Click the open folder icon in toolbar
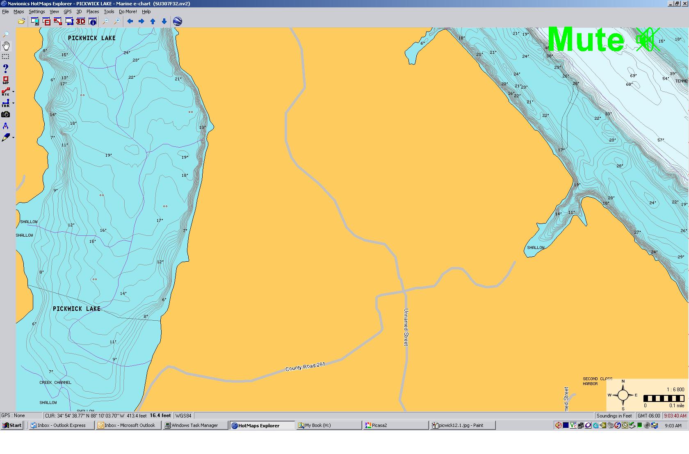This screenshot has height=454, width=689. tap(21, 21)
